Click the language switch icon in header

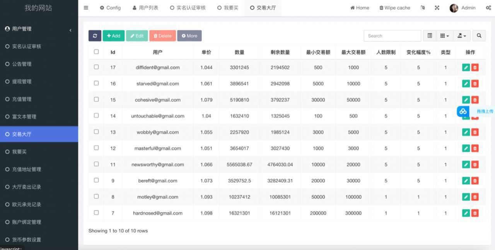[x=422, y=8]
